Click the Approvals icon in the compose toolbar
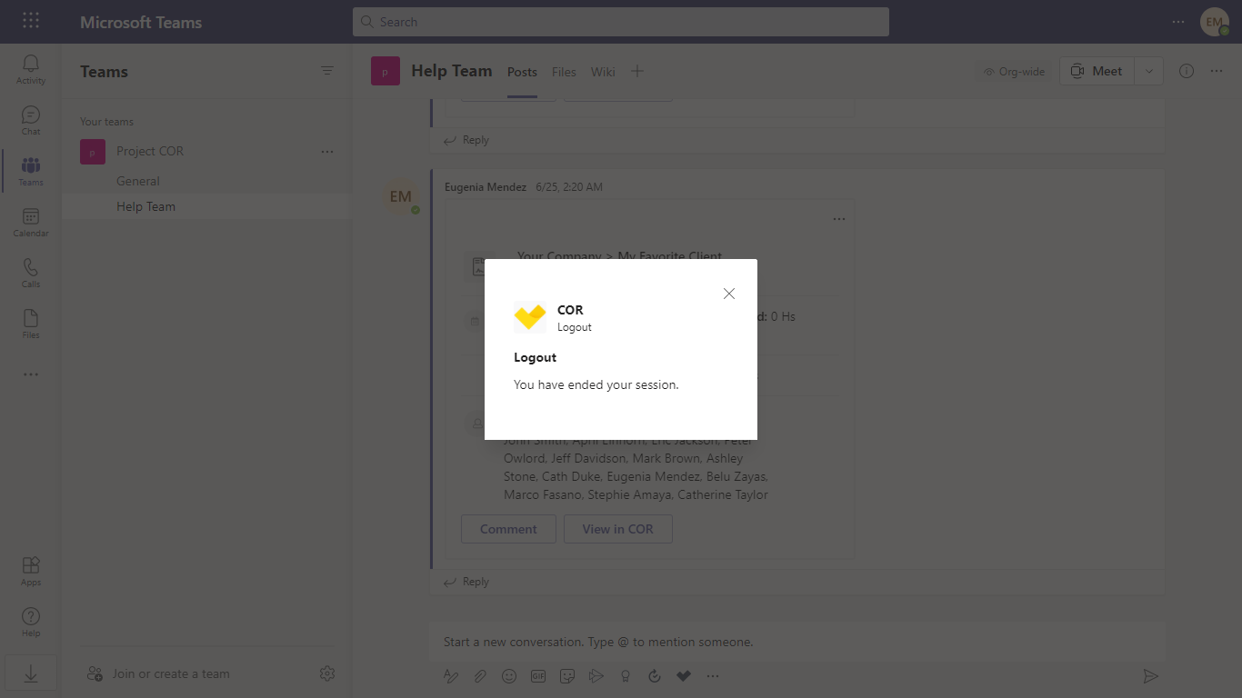 655,676
